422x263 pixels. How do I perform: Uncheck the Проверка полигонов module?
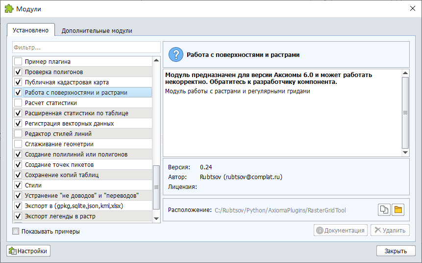[18, 72]
